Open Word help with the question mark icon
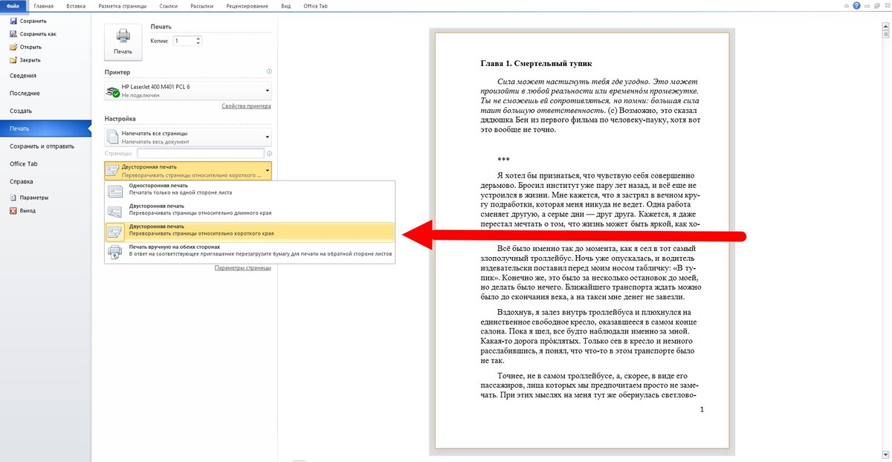This screenshot has height=462, width=892. tap(857, 5)
